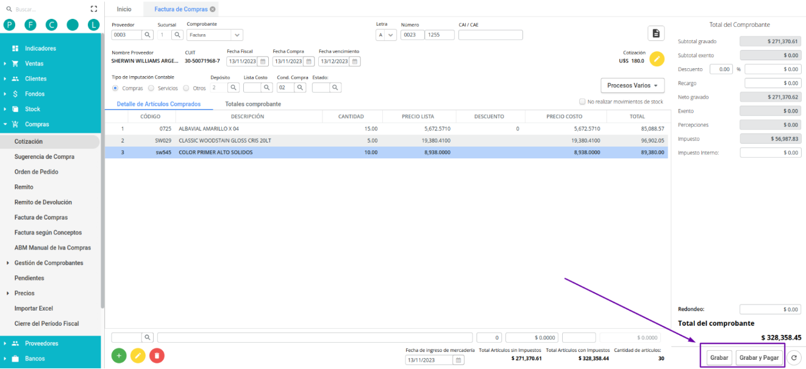Click the article code search magnifier
Viewport: 806px width, 369px height.
[148, 337]
